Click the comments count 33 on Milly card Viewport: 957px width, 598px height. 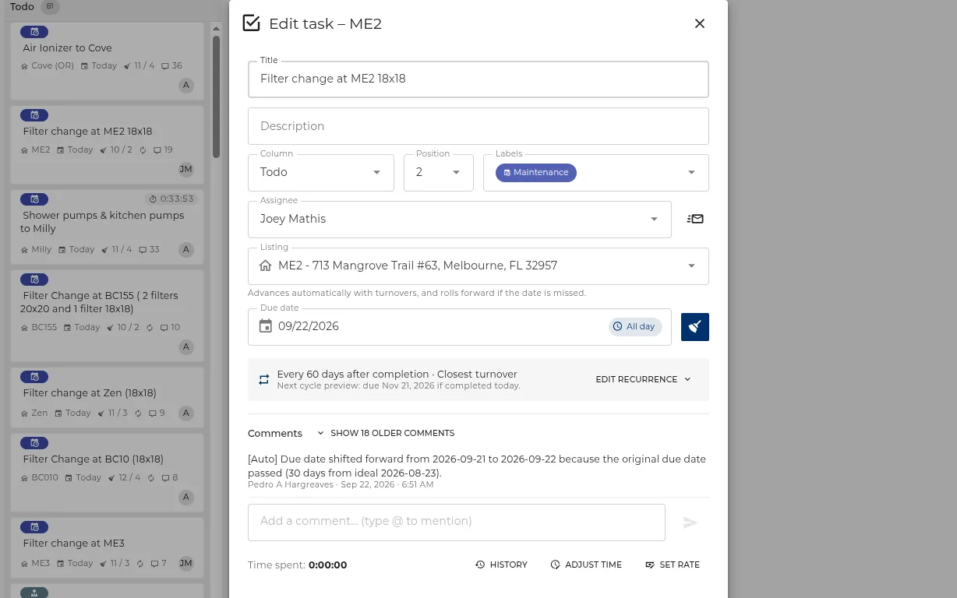click(149, 249)
